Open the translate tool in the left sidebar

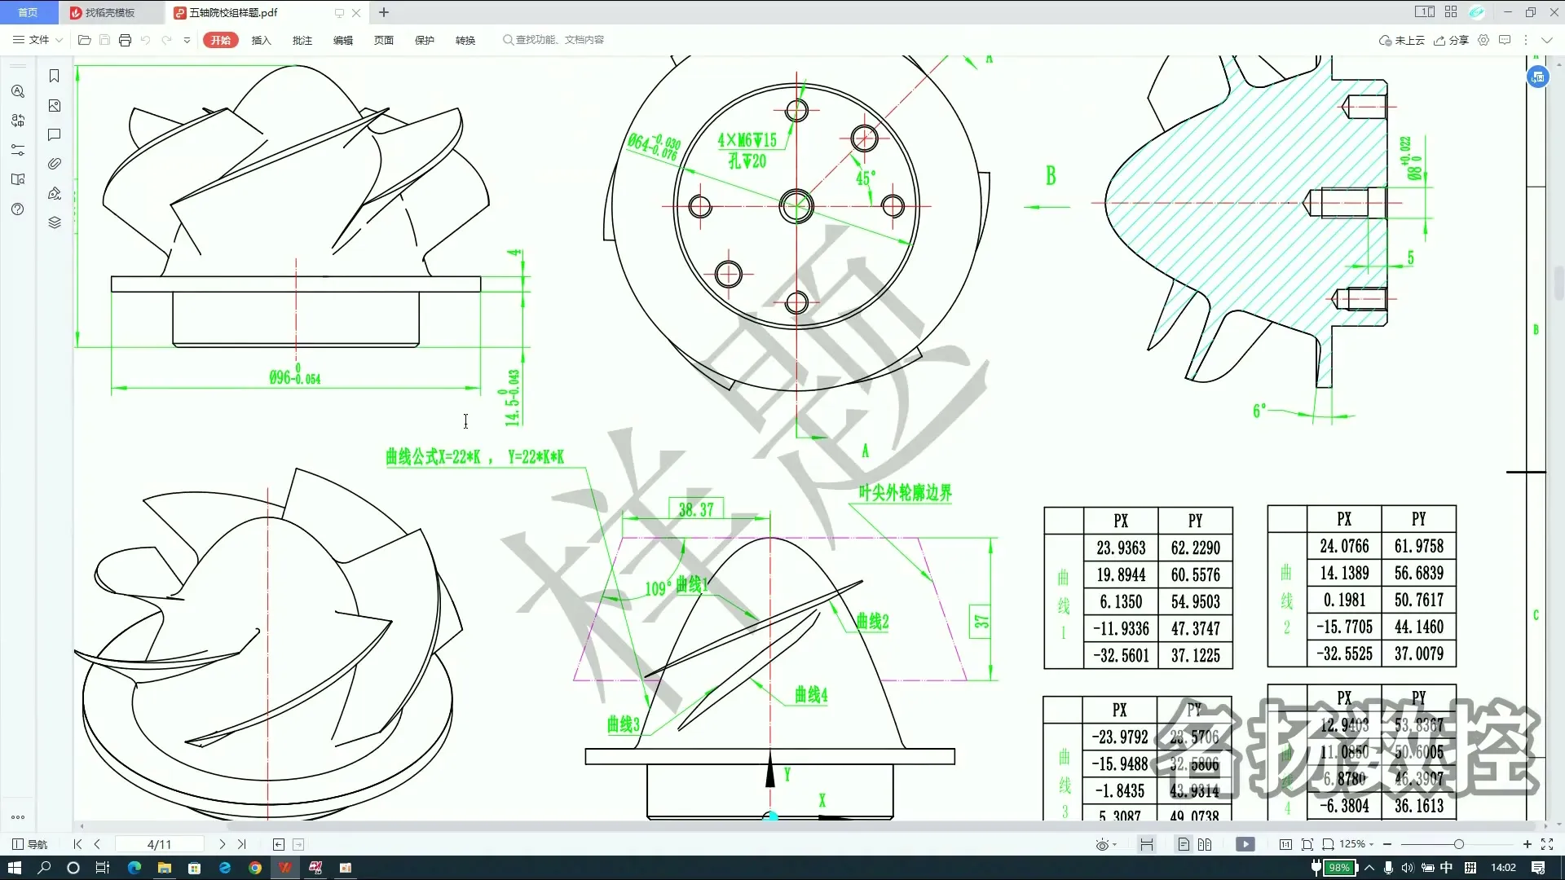click(x=17, y=121)
